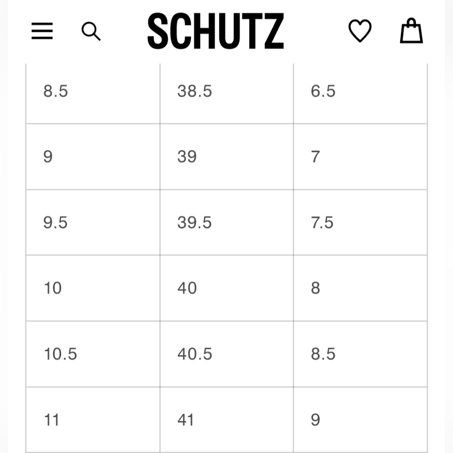Open the hamburger navigation menu
453x453 pixels.
point(42,31)
